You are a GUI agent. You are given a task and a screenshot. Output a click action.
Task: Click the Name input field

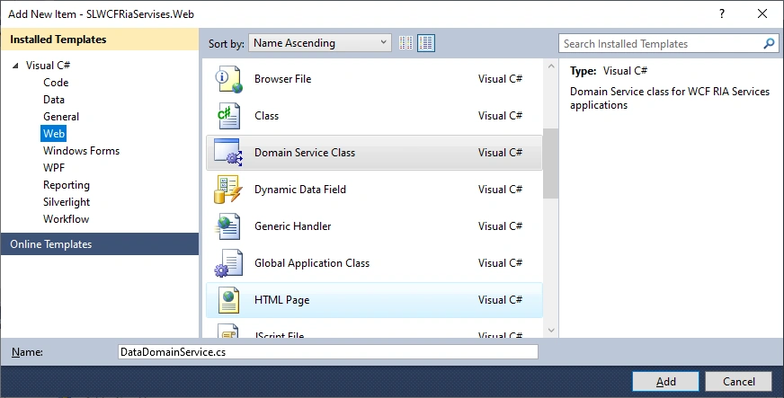point(328,352)
